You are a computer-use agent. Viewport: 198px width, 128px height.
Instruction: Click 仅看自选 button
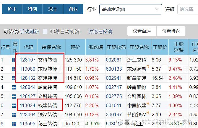(x=142, y=31)
